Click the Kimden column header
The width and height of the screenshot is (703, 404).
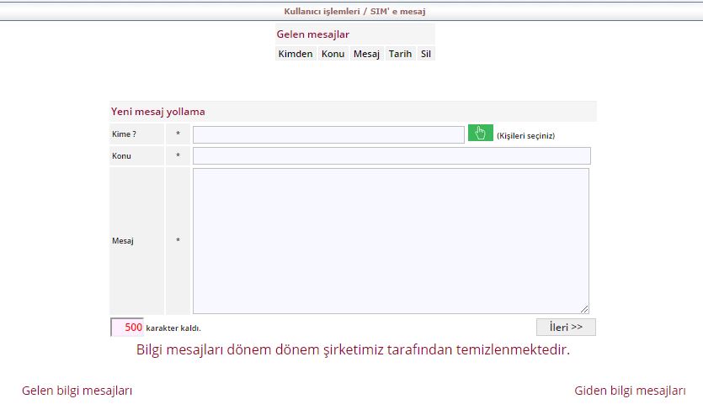pos(296,54)
